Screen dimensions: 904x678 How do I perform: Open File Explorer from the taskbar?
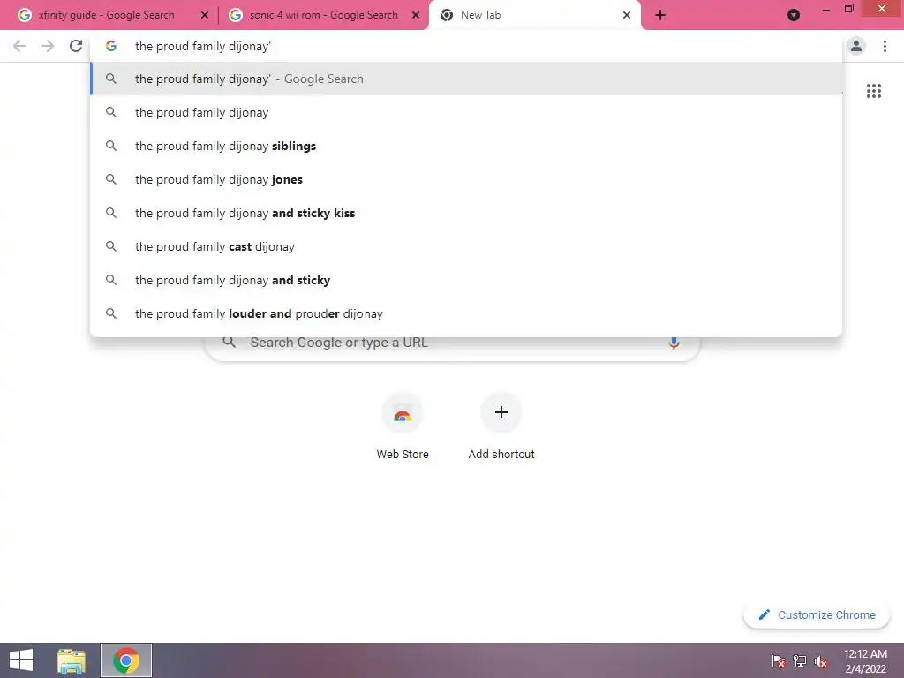pyautogui.click(x=72, y=660)
